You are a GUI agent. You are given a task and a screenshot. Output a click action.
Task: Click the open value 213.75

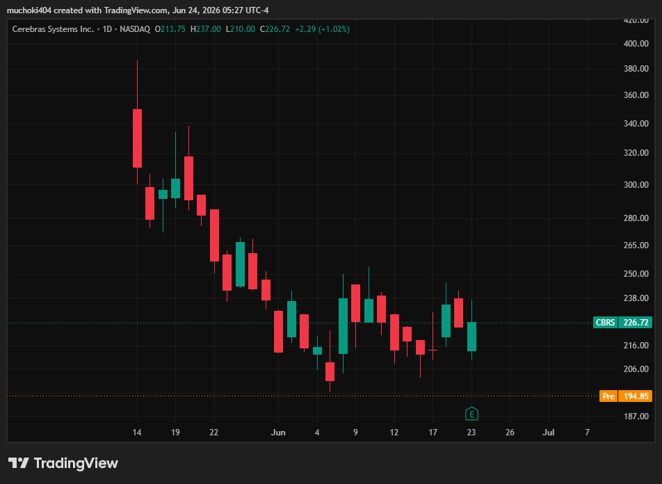click(173, 29)
